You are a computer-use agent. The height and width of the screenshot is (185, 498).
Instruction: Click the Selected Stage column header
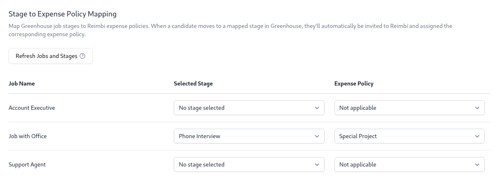[x=193, y=83]
